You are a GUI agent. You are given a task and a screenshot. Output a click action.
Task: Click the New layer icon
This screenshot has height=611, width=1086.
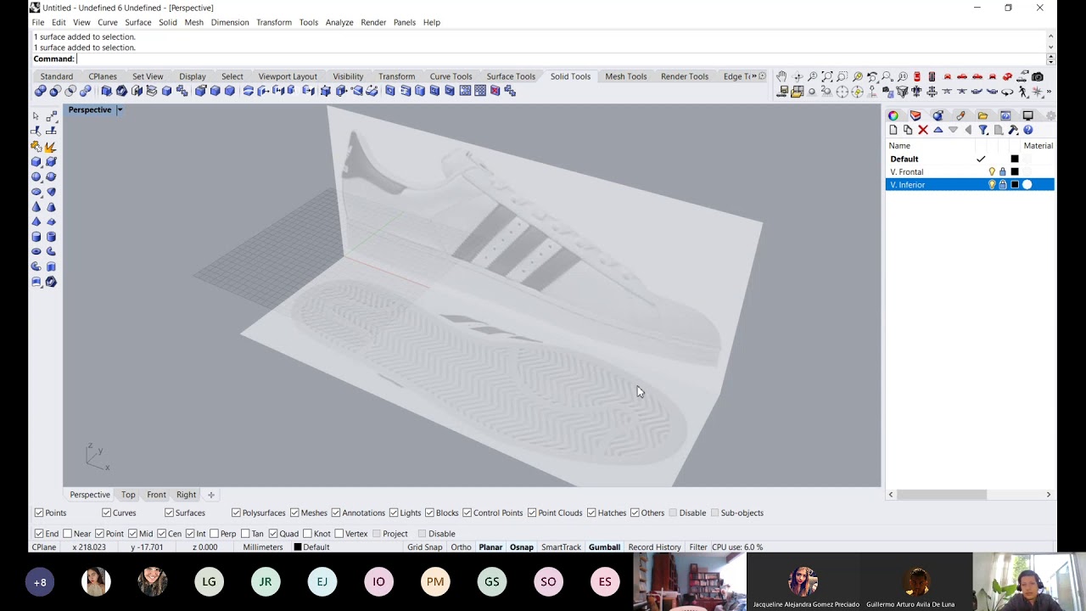point(893,130)
